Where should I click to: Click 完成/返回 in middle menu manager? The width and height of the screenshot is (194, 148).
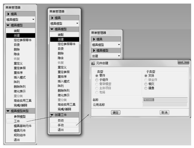point(64,109)
